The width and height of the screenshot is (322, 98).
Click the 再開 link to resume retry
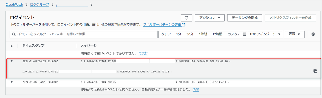pos(196,89)
